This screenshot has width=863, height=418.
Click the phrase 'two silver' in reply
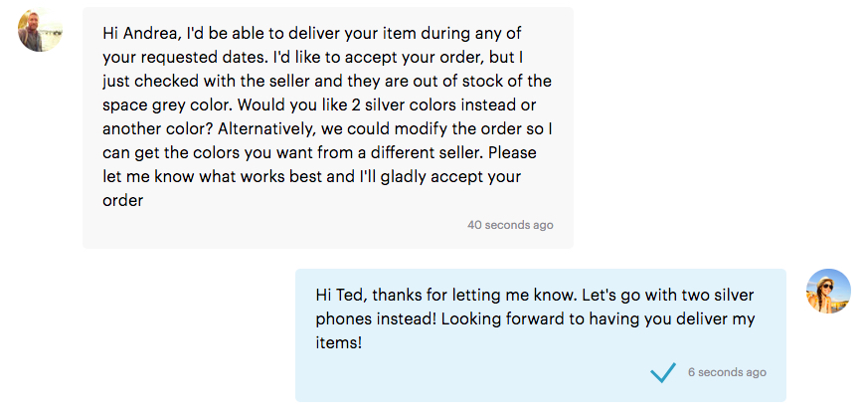click(x=718, y=296)
